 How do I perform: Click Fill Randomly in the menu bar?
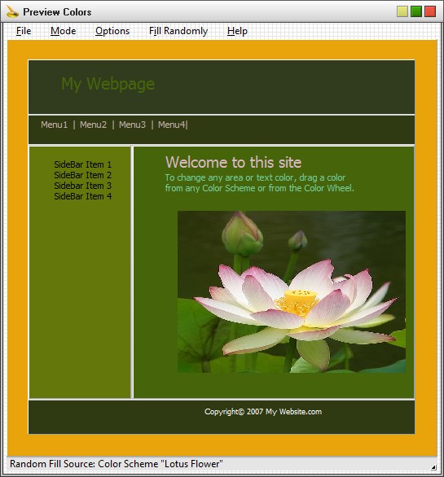coord(178,31)
